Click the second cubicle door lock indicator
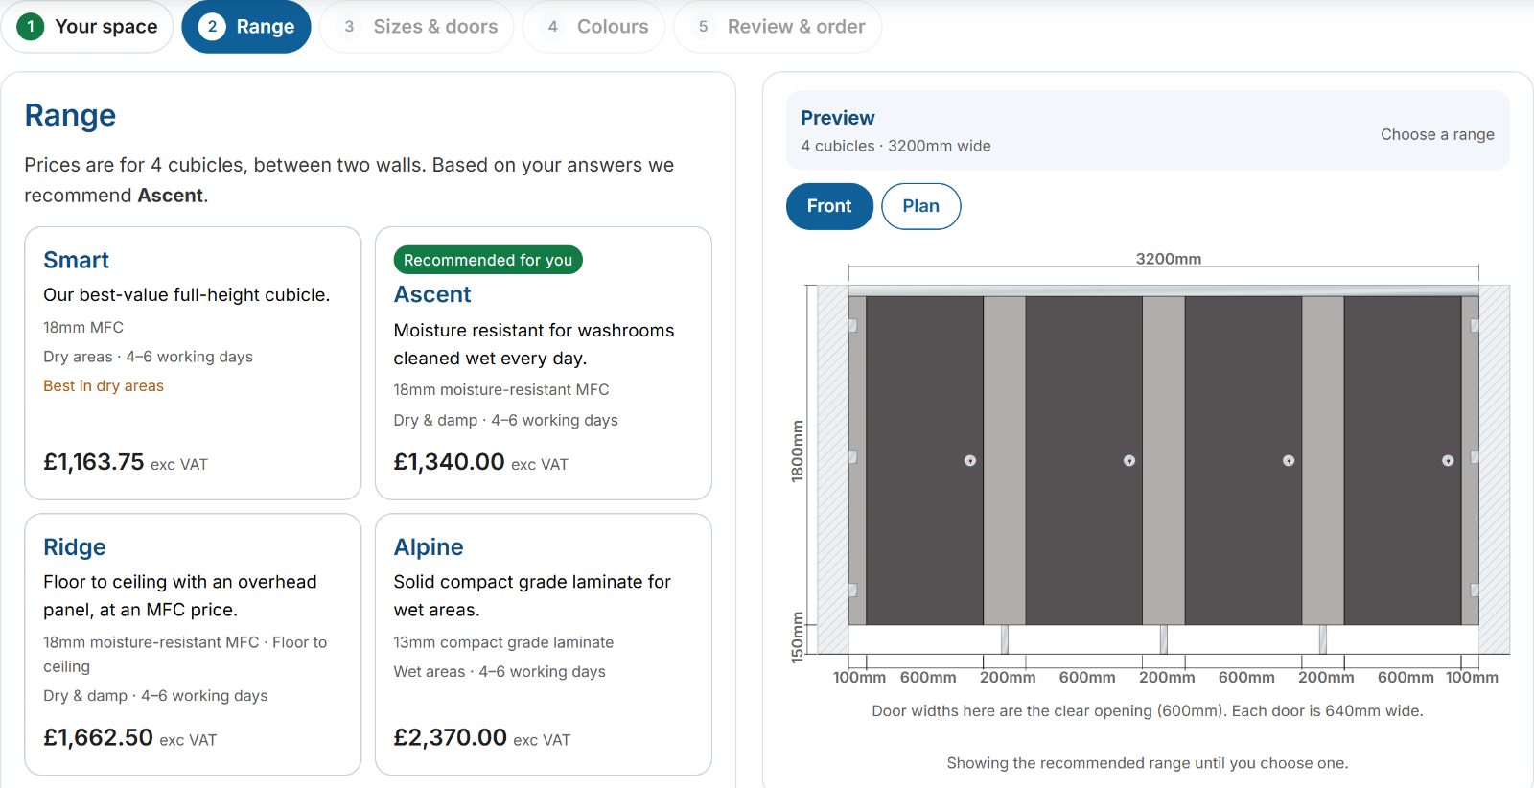The height and width of the screenshot is (788, 1534). pos(1129,461)
